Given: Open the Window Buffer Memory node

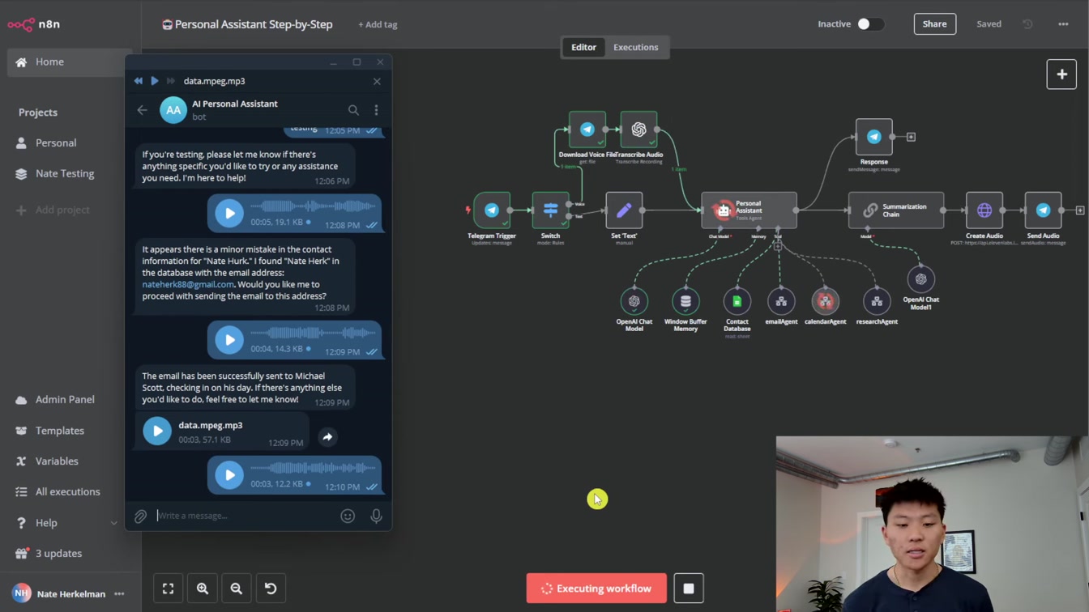Looking at the screenshot, I should click(x=685, y=301).
